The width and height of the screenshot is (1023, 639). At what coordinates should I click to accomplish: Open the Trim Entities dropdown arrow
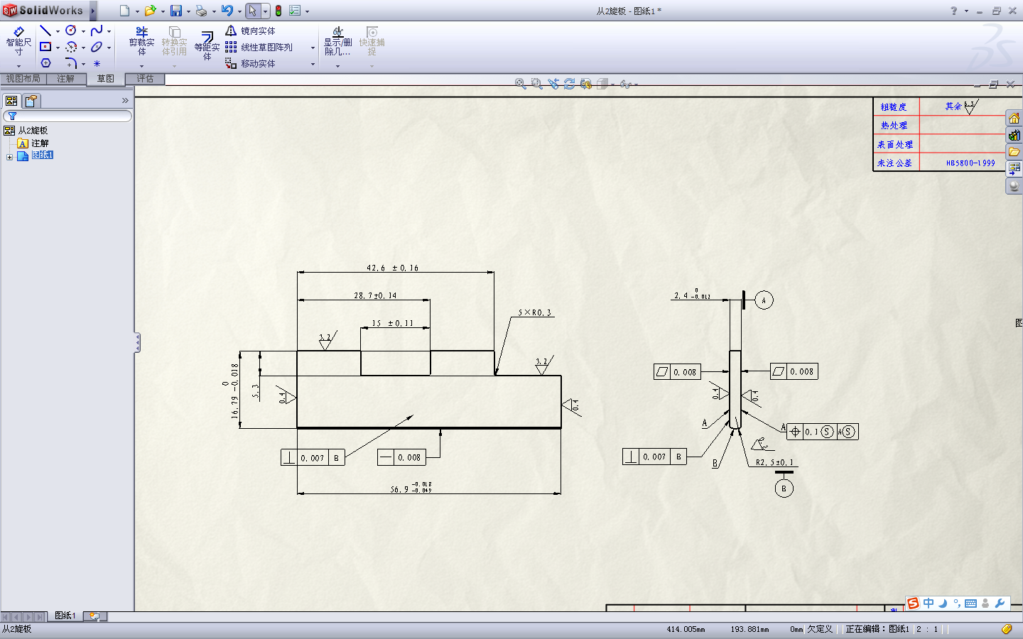tap(142, 66)
